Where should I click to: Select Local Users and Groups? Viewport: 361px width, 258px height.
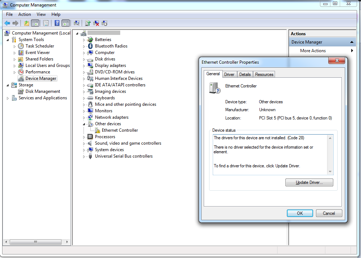click(48, 65)
